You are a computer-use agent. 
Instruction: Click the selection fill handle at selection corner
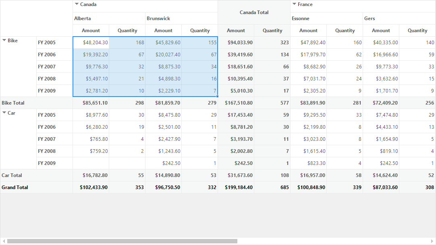click(218, 97)
